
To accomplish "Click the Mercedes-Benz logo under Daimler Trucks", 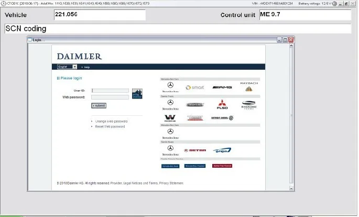I will [x=170, y=105].
